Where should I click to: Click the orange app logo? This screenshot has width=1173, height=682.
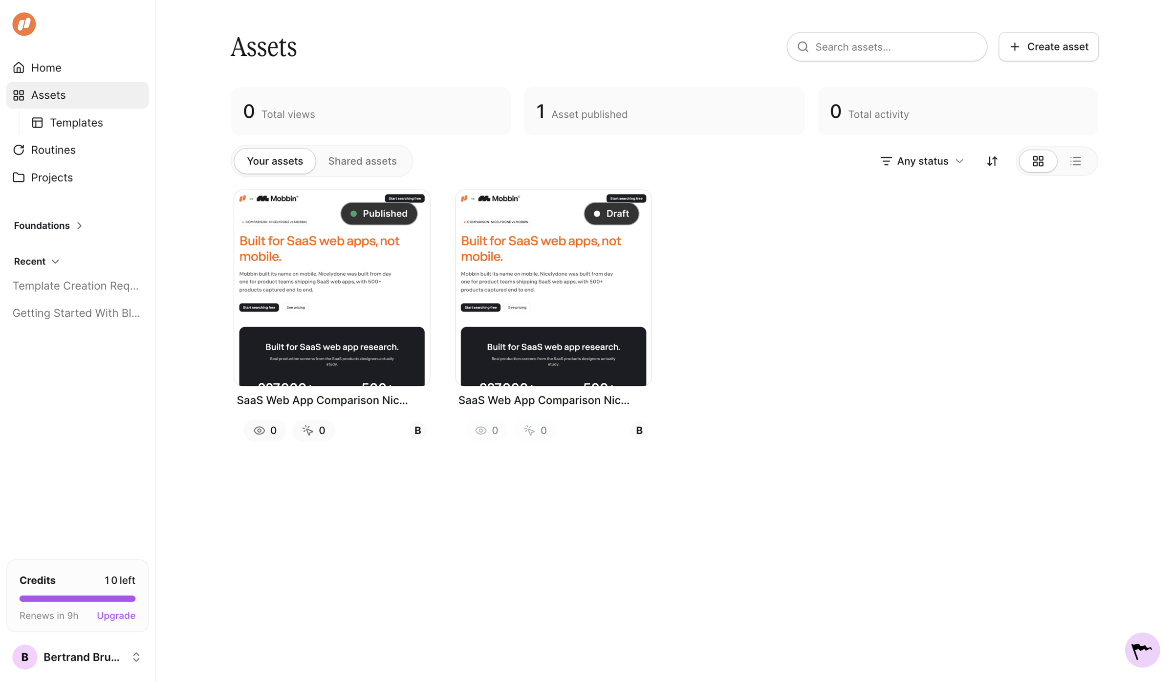coord(24,24)
